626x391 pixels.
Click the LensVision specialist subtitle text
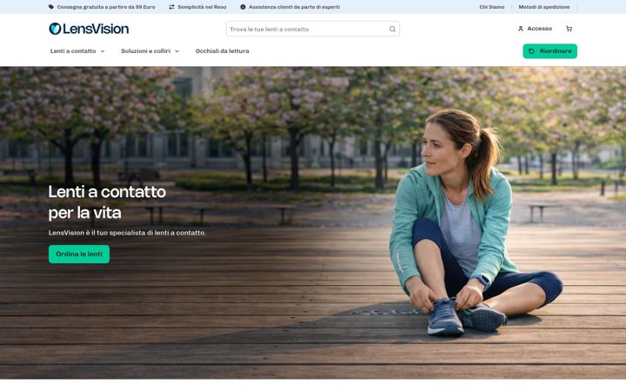pyautogui.click(x=127, y=233)
